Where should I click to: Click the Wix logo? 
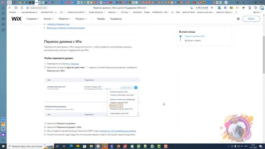(x=17, y=19)
